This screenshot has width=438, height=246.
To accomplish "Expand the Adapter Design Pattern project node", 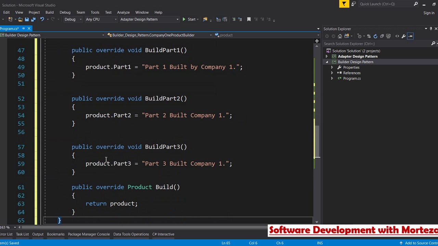I will 326,56.
